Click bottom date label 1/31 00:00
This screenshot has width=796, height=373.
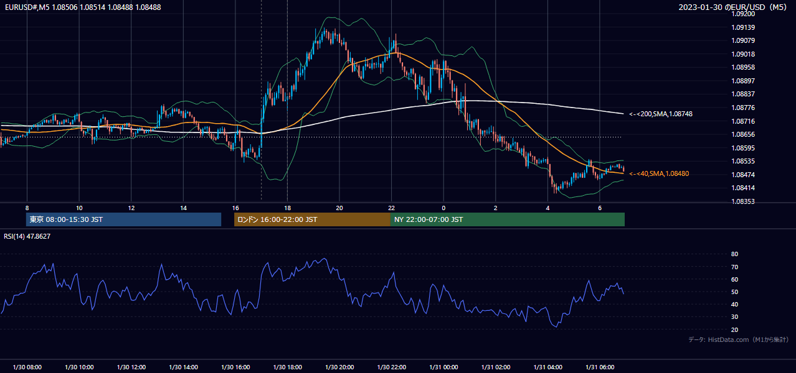click(443, 367)
